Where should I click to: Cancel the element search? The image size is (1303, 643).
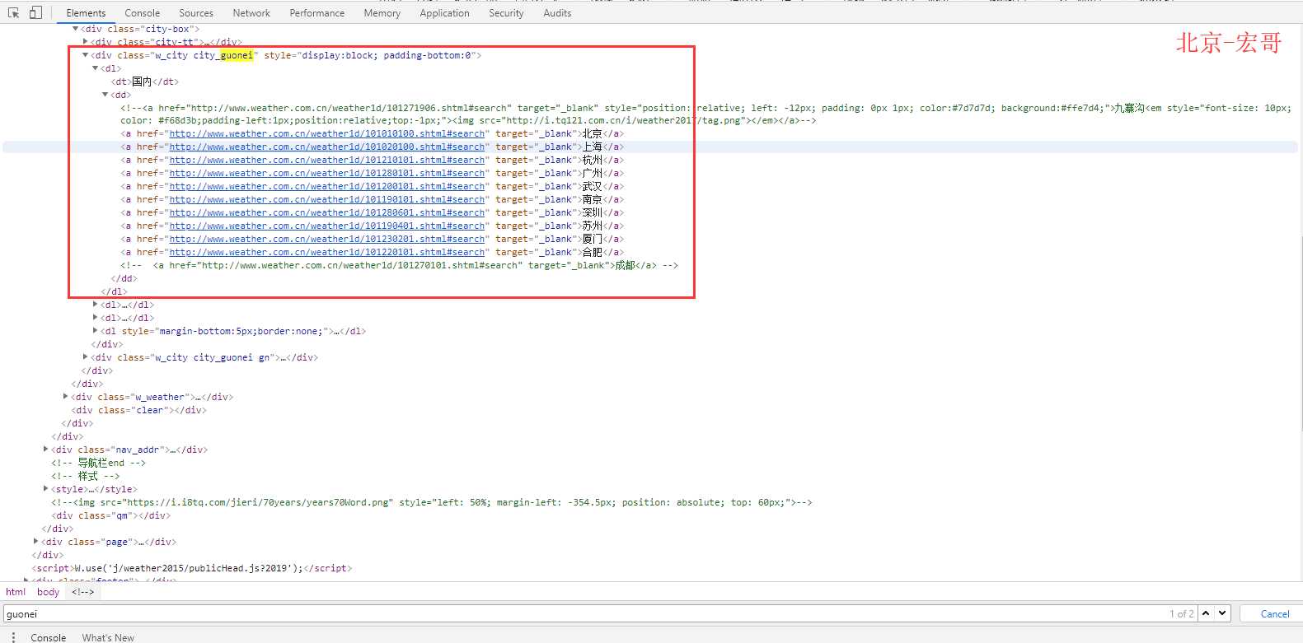point(1275,613)
